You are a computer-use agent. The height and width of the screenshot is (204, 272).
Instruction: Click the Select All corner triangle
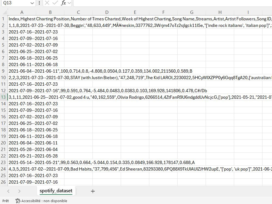[x=5, y=13]
